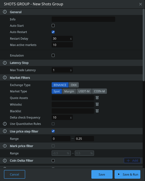Click info icon beside Mark price filter

5,146
